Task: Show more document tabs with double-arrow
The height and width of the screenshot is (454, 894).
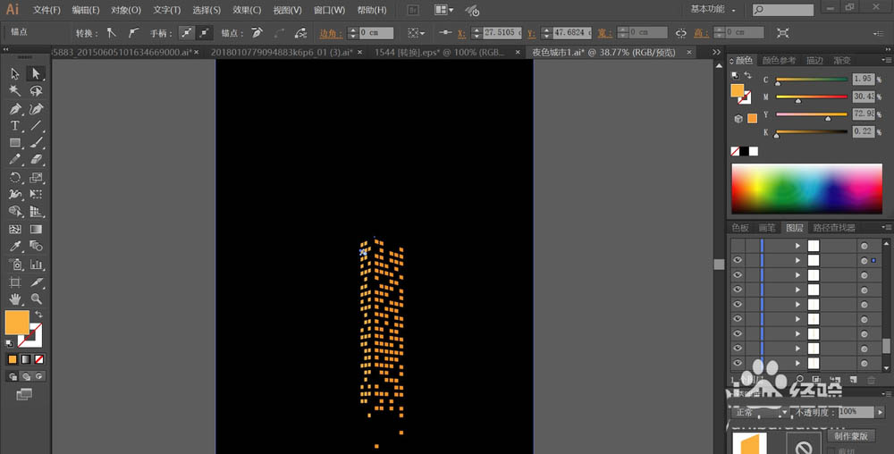Action: tap(717, 52)
